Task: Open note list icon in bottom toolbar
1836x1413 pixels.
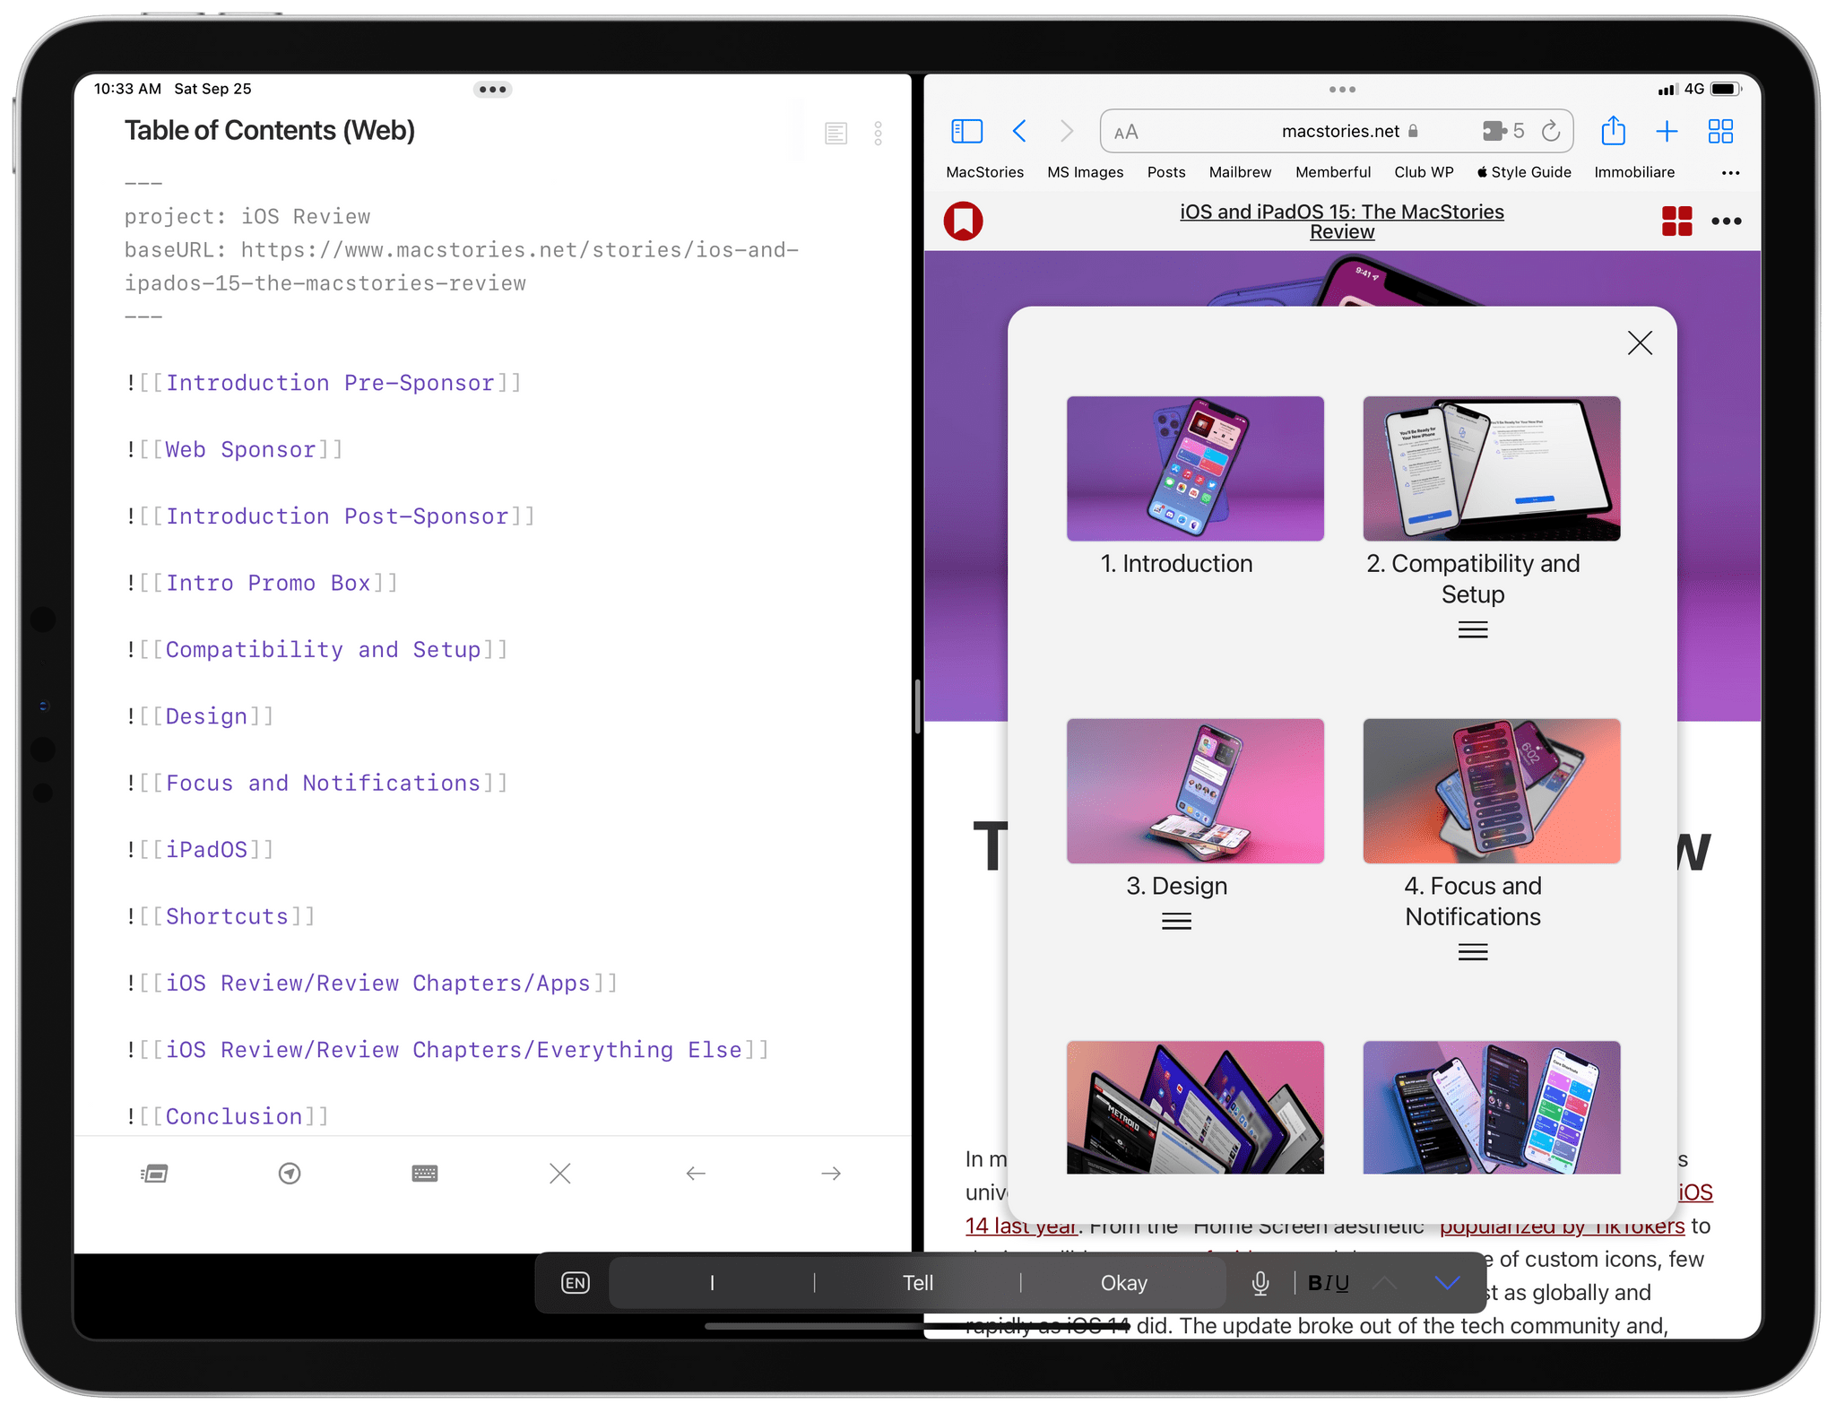Action: point(154,1174)
